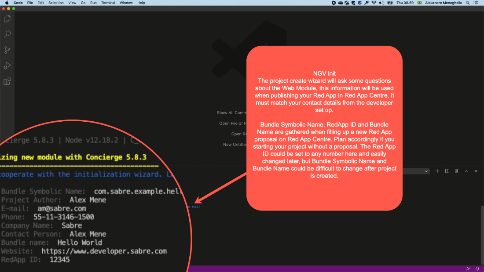Click the stop-recording icon in menu bar
The height and width of the screenshot is (272, 484).
pyautogui.click(x=334, y=3)
